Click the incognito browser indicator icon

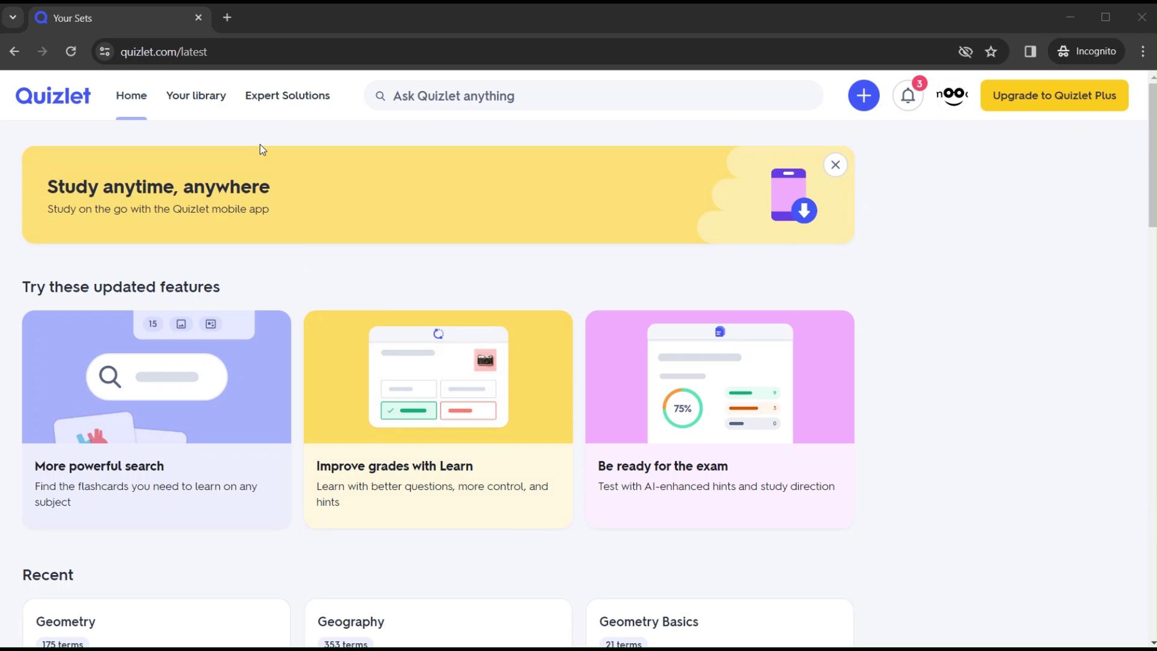coord(1064,51)
